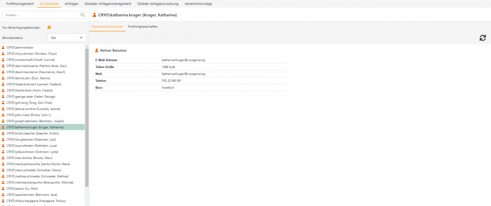Click the Aktiver Benutzer status icon
Viewport: 491px width, 206px height.
tap(97, 51)
